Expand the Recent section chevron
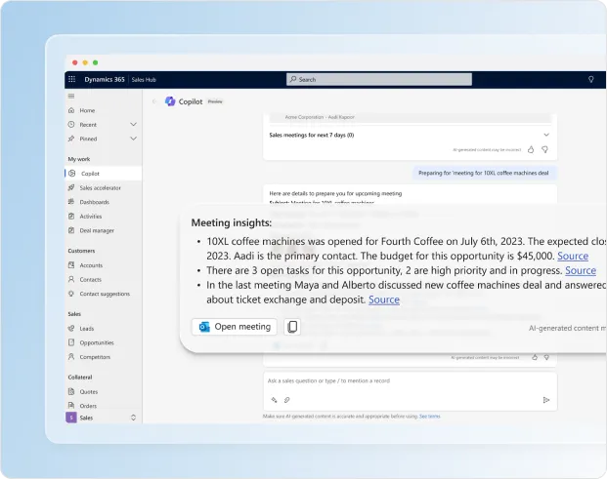 pyautogui.click(x=133, y=125)
